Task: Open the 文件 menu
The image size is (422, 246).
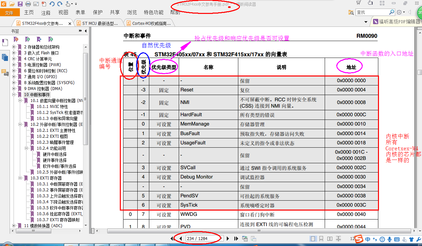Action: tap(9, 13)
